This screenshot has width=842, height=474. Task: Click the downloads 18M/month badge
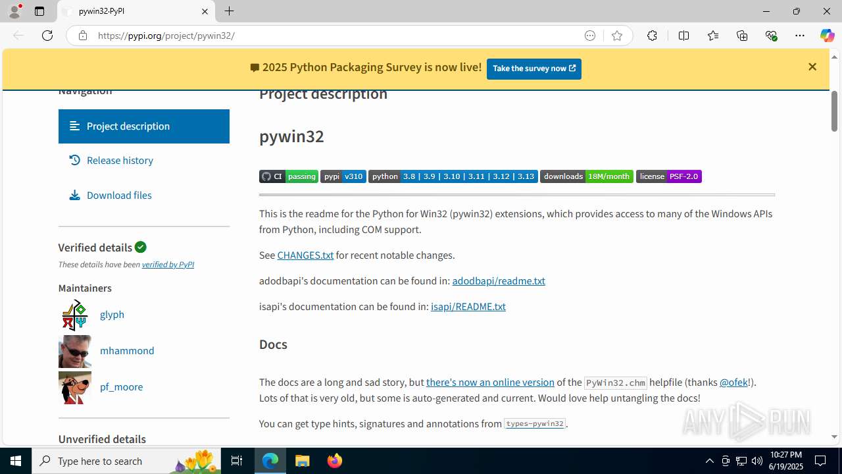coord(587,176)
